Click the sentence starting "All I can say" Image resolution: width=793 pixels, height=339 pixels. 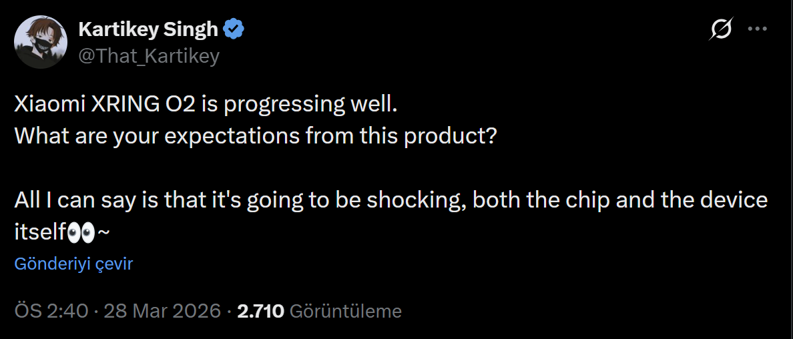(x=390, y=200)
